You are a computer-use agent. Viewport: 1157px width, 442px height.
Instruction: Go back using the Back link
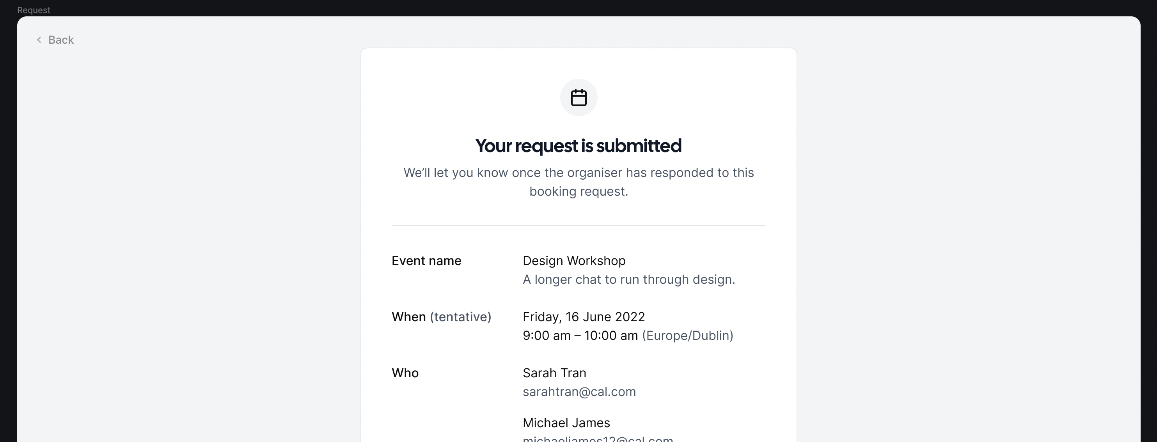[55, 40]
